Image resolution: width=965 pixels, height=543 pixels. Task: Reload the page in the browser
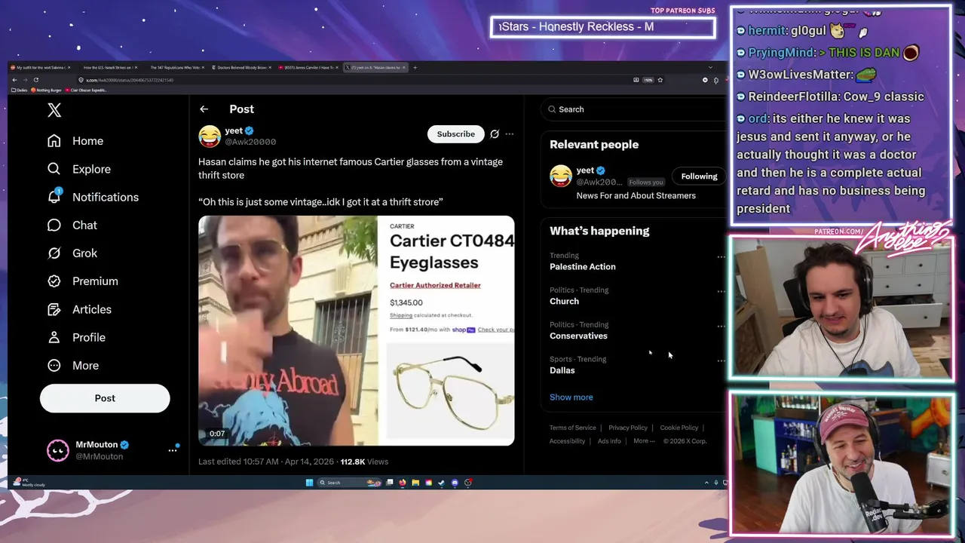click(x=35, y=80)
